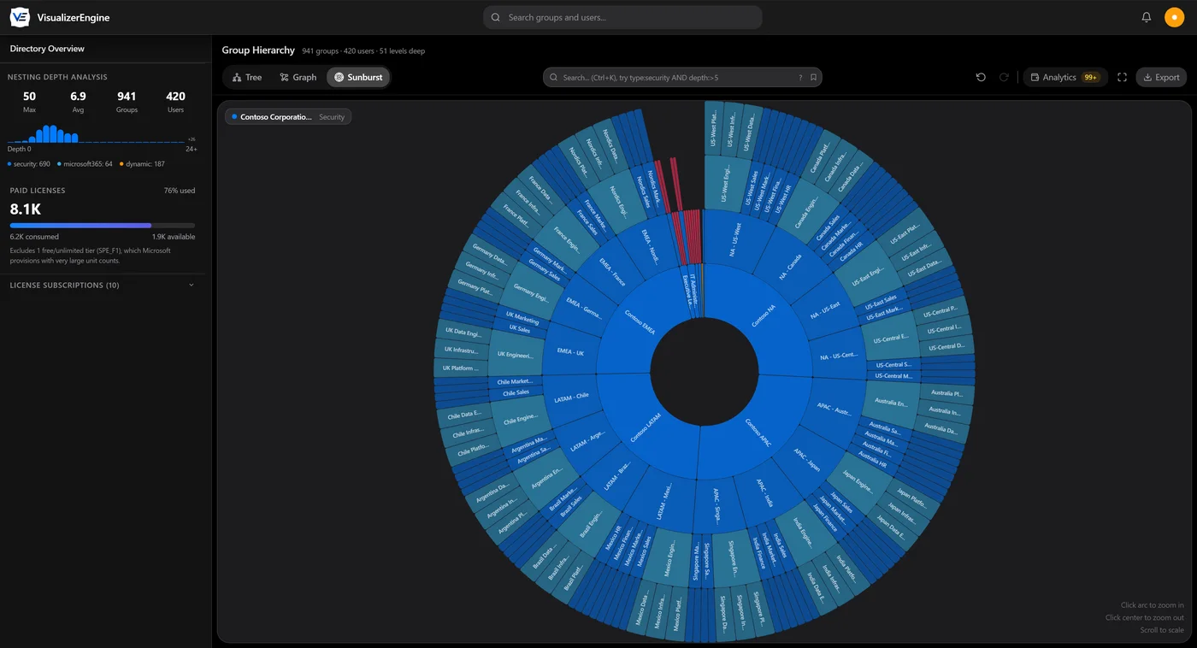This screenshot has height=648, width=1197.
Task: Click the bookmark saved searches icon
Action: click(813, 77)
